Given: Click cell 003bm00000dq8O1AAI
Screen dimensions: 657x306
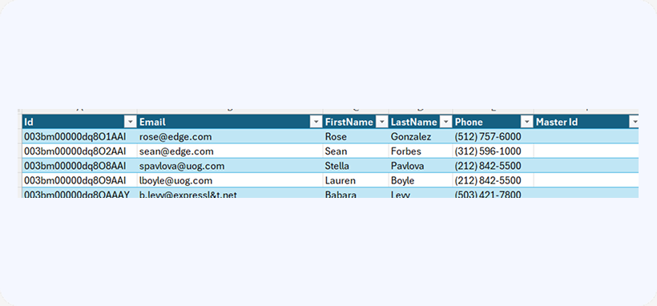Looking at the screenshot, I should (79, 136).
